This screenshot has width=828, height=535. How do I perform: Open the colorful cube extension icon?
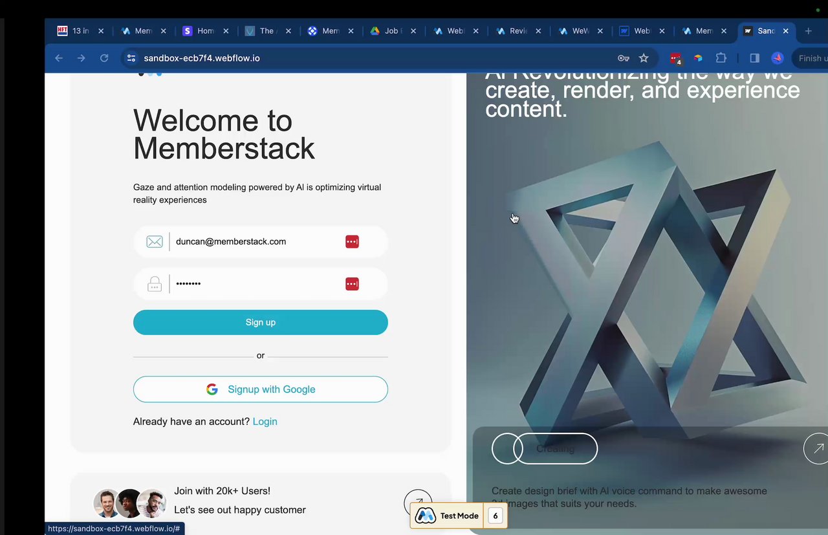tap(698, 58)
